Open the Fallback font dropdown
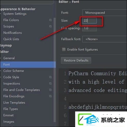The image size is (127, 127). tap(105, 39)
